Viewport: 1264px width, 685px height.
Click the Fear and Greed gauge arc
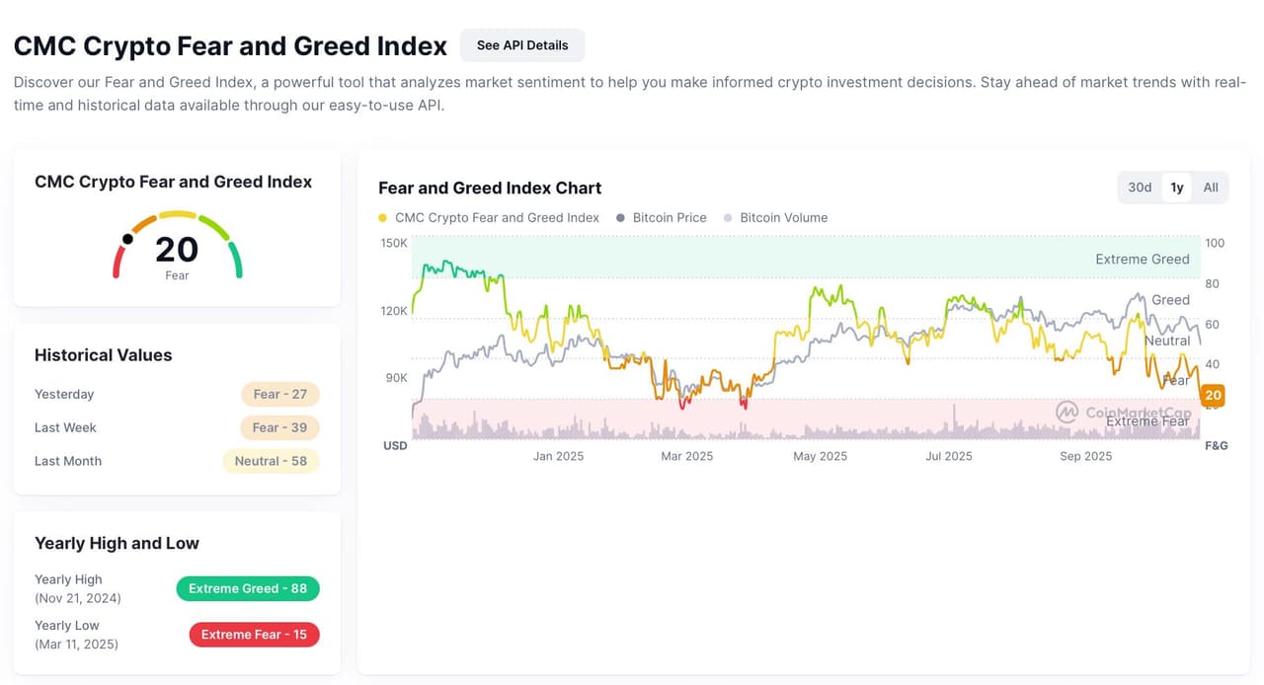[x=178, y=213]
